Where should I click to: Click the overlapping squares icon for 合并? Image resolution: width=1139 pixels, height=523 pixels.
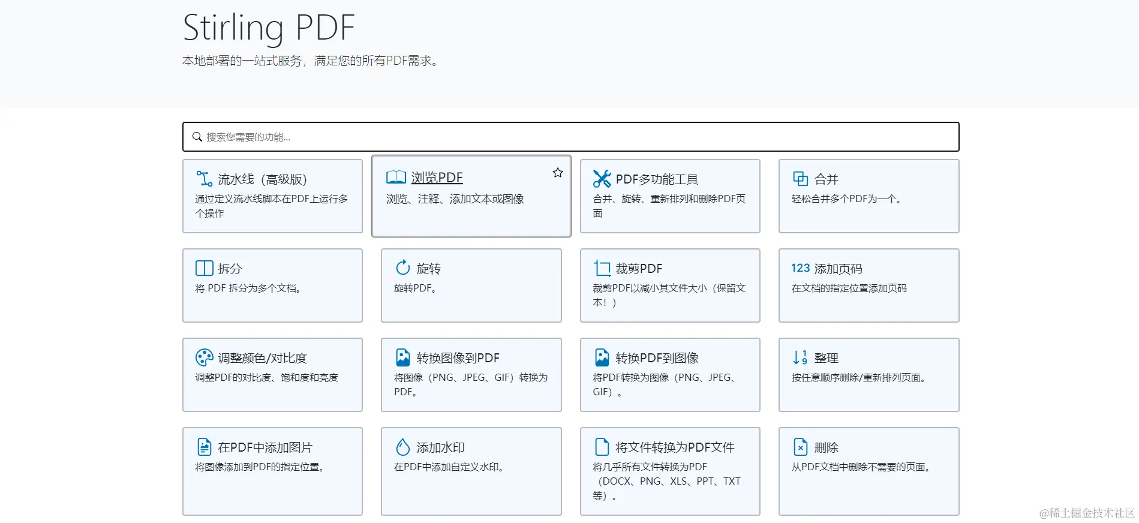(x=801, y=179)
